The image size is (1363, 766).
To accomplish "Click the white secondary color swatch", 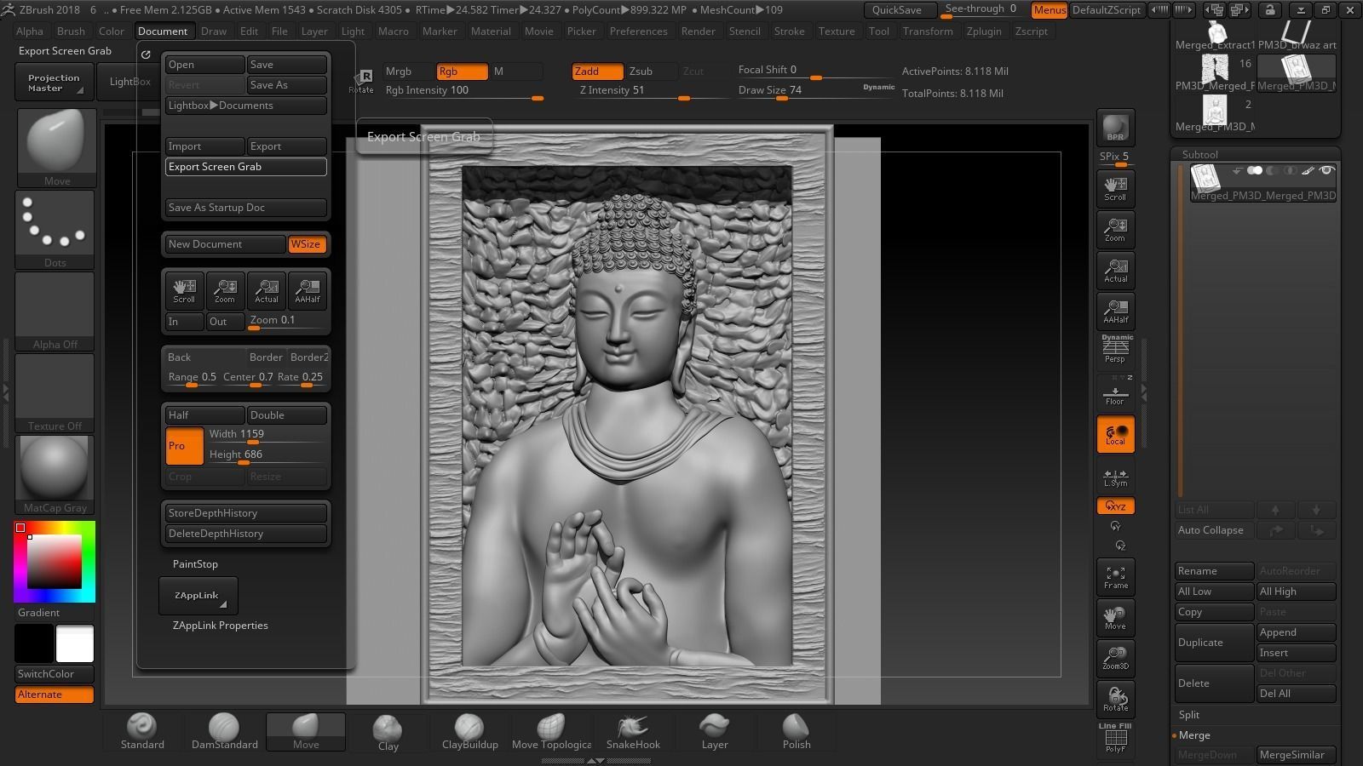I will [75, 643].
